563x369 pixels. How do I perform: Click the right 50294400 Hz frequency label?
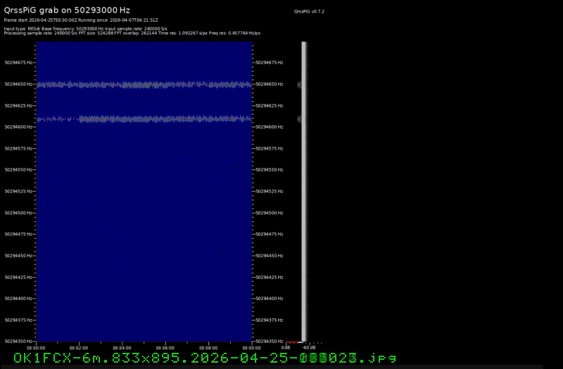(x=269, y=299)
